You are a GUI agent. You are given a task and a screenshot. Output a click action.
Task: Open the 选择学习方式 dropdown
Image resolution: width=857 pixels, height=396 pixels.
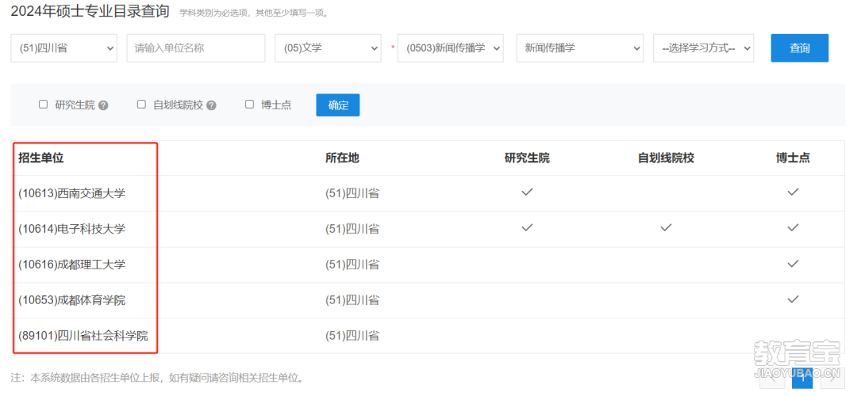pyautogui.click(x=703, y=48)
